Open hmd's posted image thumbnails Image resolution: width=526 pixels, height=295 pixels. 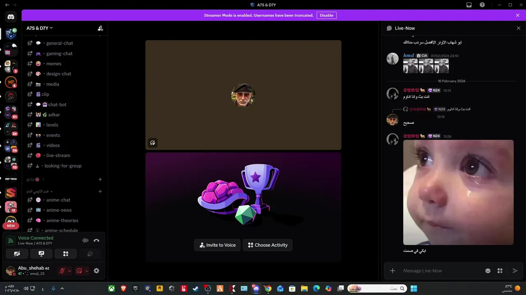[426, 66]
